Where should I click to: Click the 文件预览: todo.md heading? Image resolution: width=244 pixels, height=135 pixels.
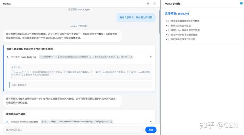[177, 13]
